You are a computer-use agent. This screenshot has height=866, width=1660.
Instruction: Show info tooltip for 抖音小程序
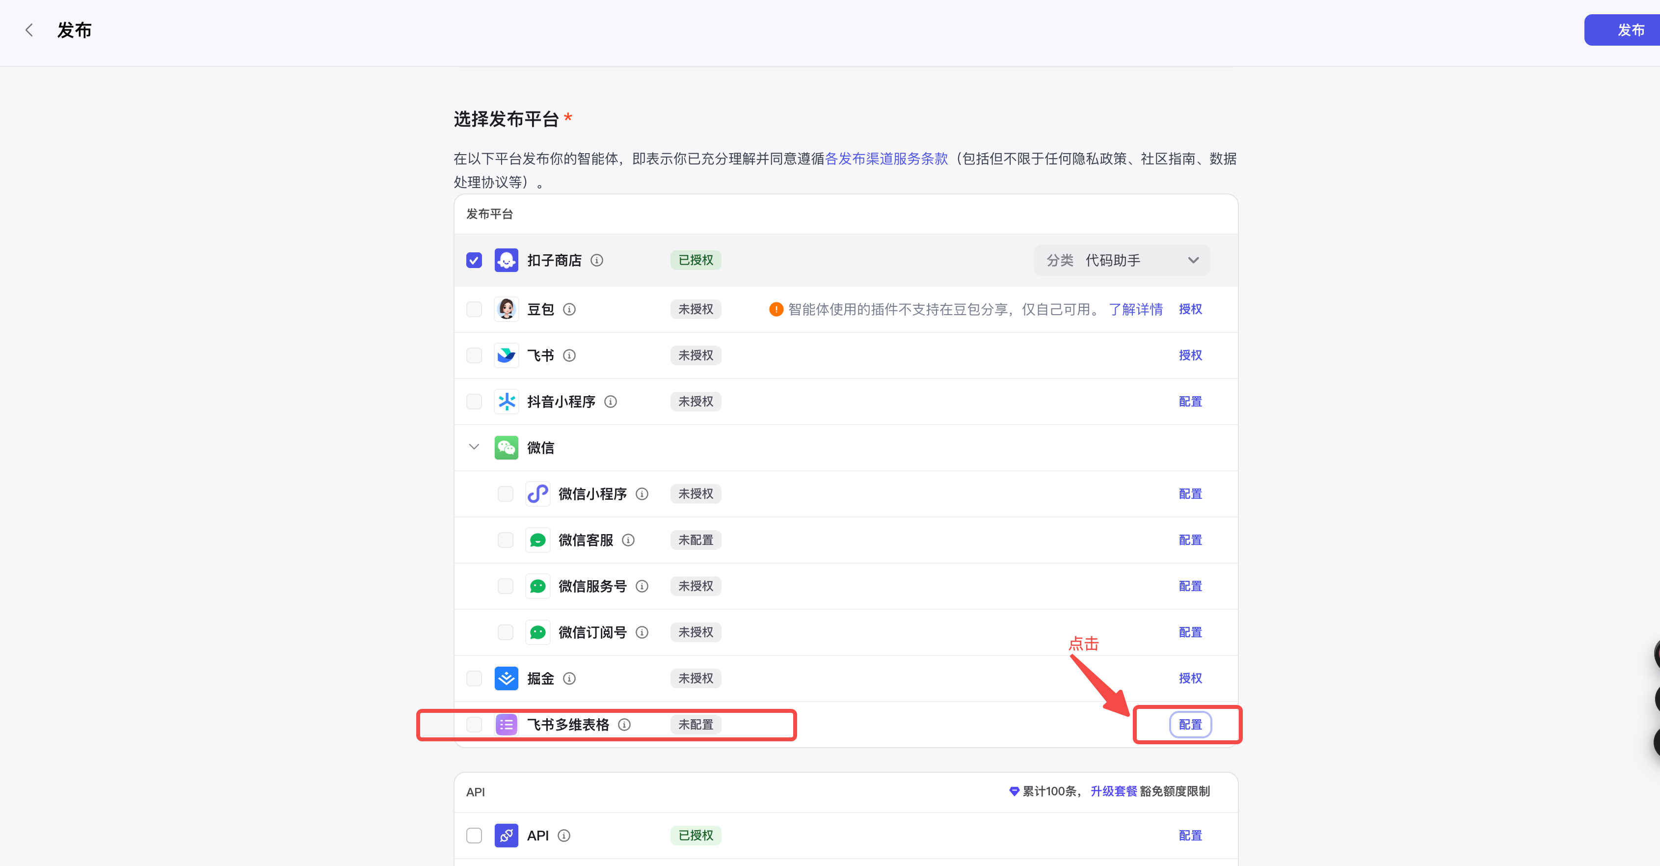pos(610,402)
